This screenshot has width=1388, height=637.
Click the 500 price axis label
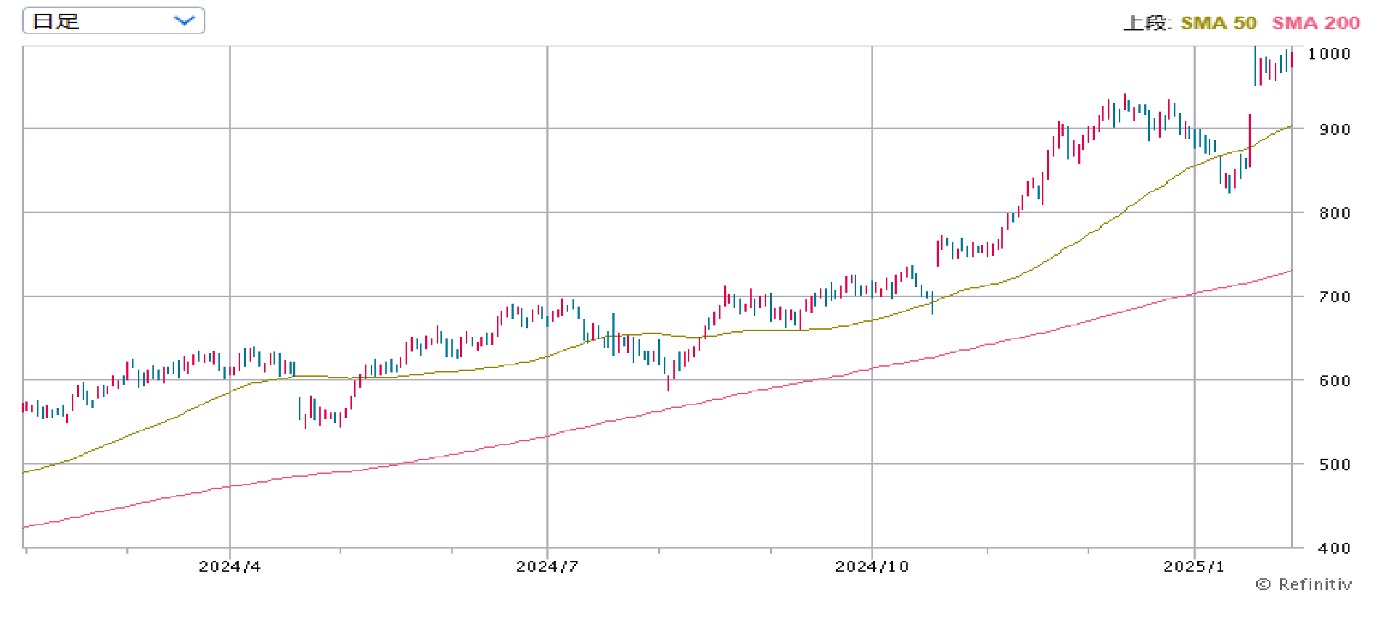click(x=1334, y=465)
